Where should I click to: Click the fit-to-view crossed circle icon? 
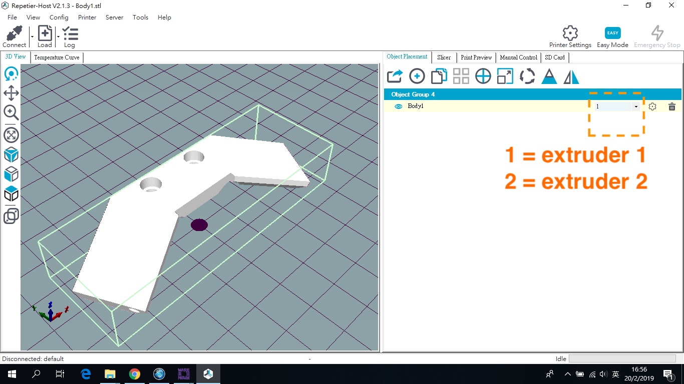[x=11, y=134]
